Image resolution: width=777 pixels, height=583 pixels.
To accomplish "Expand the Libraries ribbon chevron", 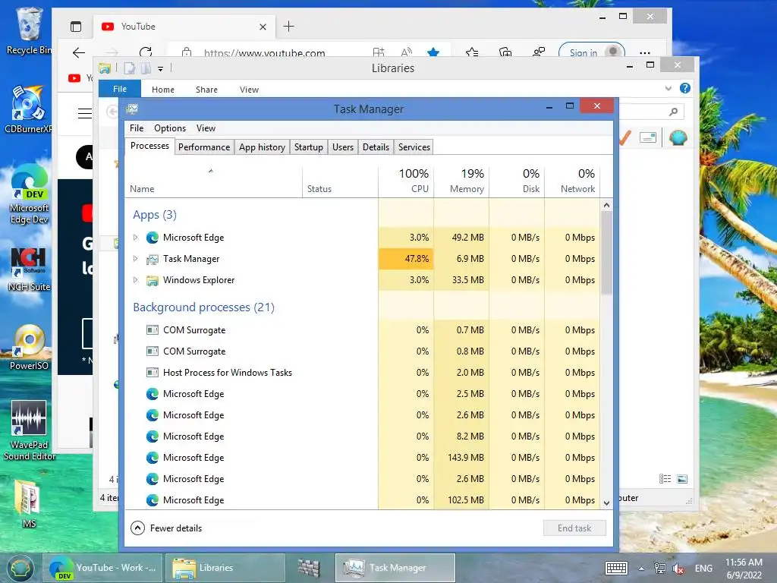I will coord(668,88).
